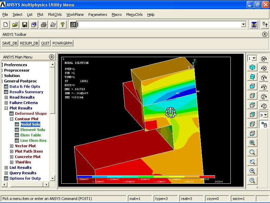Collapse the ANSYS Main Menu panel
The image size is (270, 203).
coord(51,57)
